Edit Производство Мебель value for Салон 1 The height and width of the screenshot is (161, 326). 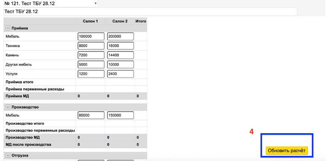91,115
